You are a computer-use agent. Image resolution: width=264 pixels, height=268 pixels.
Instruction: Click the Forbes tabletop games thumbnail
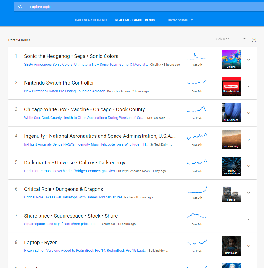[x=231, y=193]
